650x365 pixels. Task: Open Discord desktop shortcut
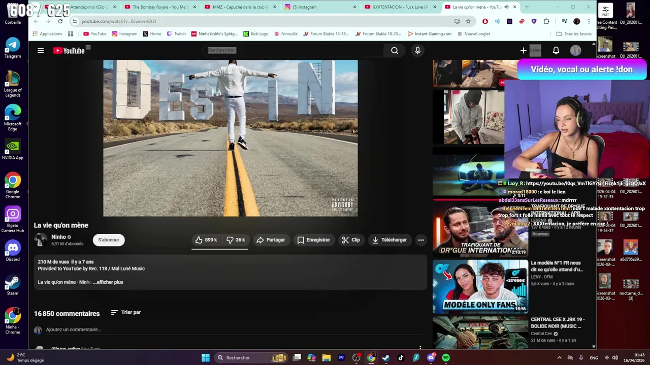coord(13,251)
